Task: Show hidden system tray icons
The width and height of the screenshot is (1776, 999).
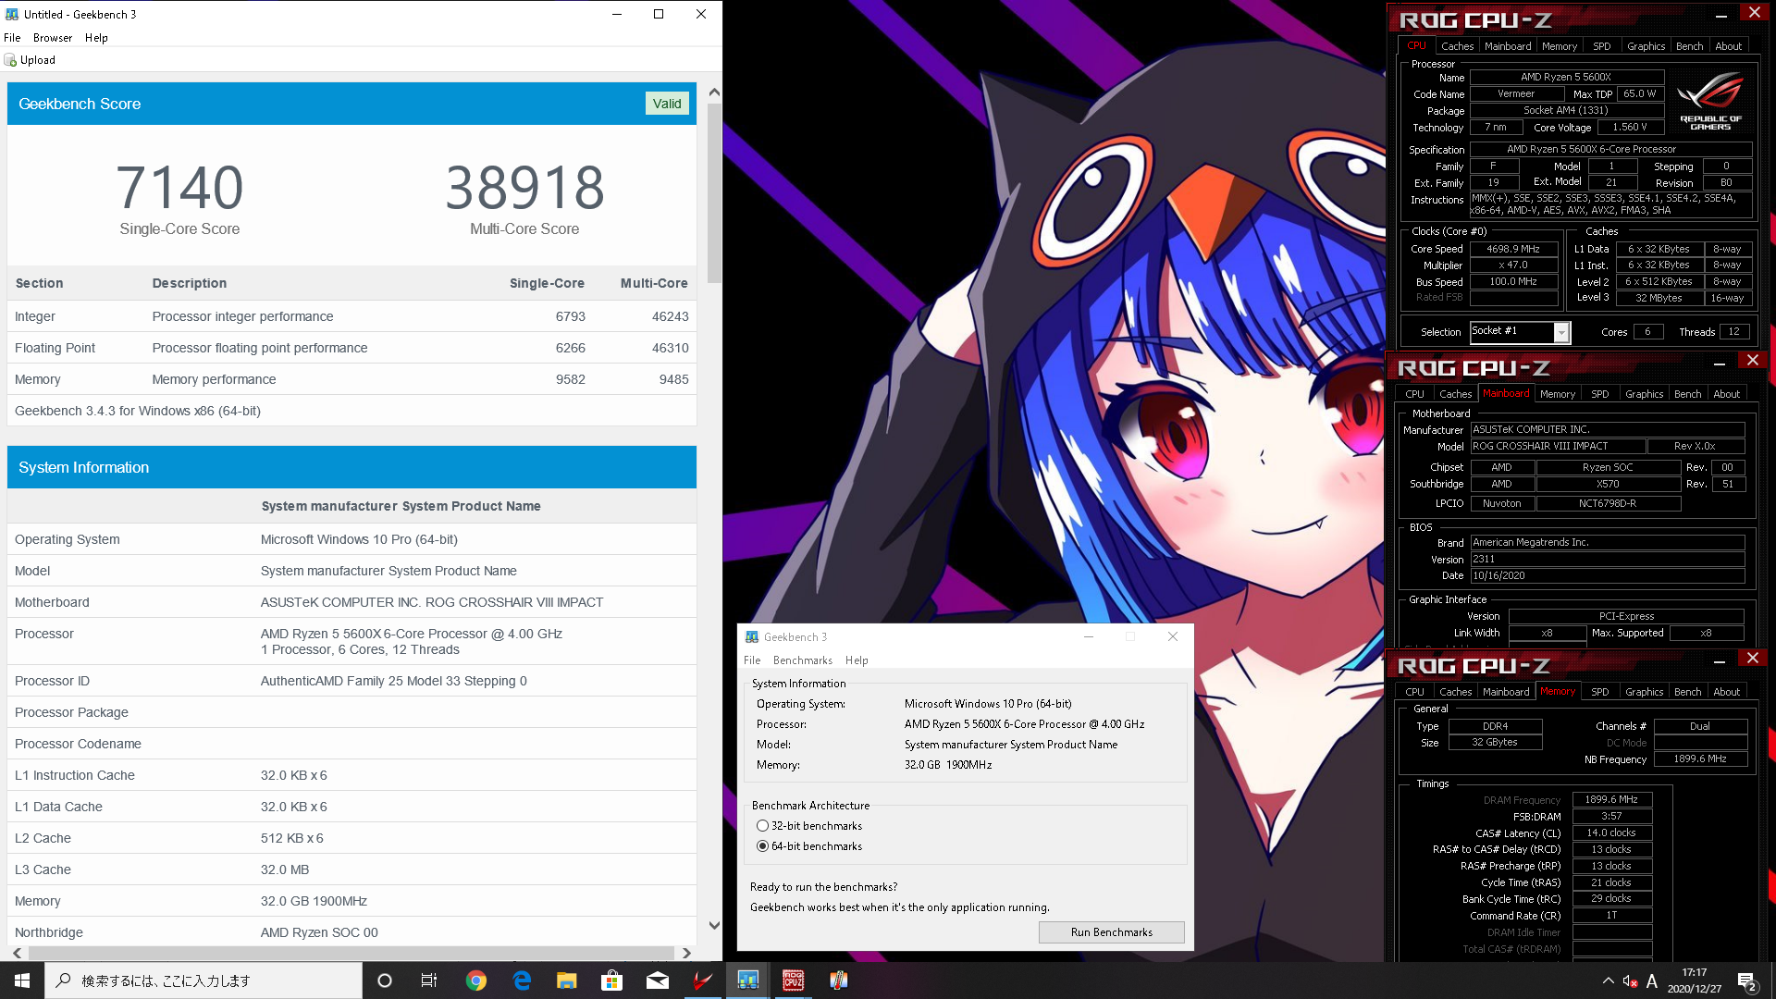Action: click(1608, 980)
